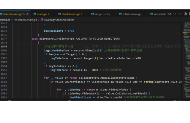
Task: Close the checkServers.go tab
Action: 28,14
